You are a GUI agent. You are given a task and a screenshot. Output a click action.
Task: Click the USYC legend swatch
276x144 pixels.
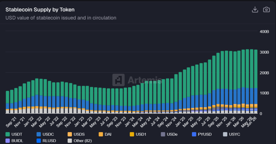click(x=225, y=134)
